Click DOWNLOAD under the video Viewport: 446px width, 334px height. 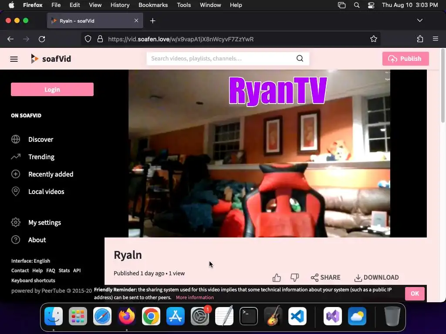(x=377, y=277)
